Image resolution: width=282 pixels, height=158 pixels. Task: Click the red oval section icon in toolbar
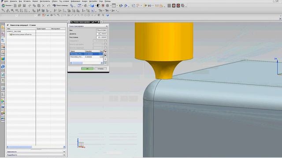pyautogui.click(x=103, y=6)
